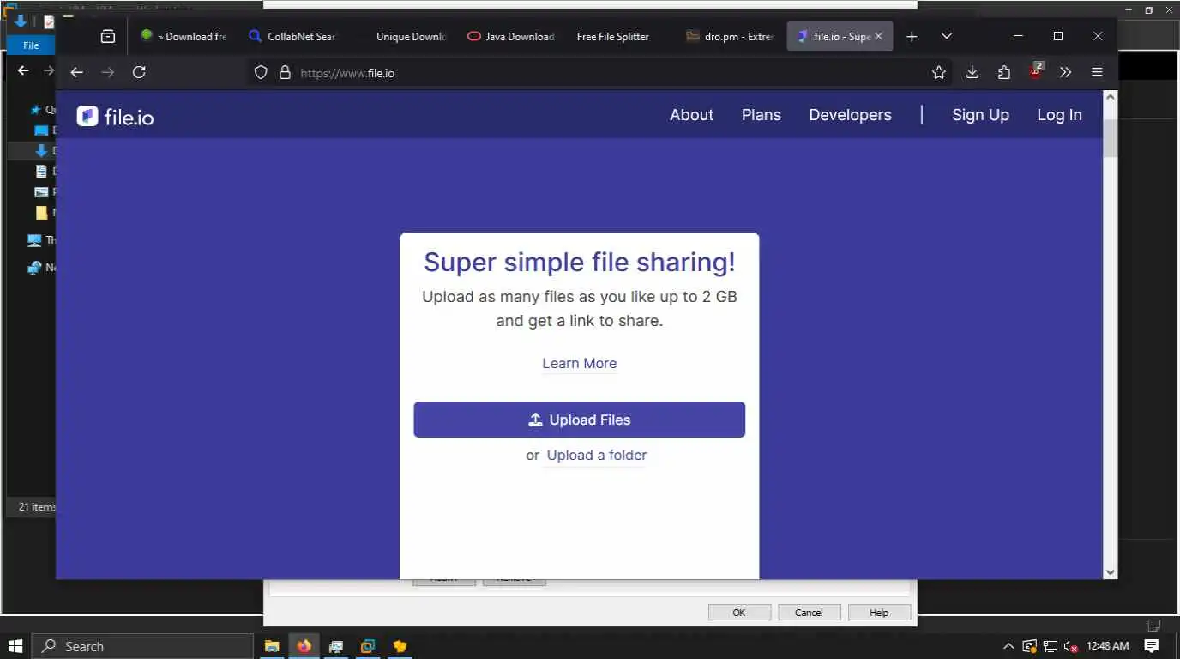The height and width of the screenshot is (659, 1180).
Task: Click the page vertical scrollbar thumb
Action: 1111,138
